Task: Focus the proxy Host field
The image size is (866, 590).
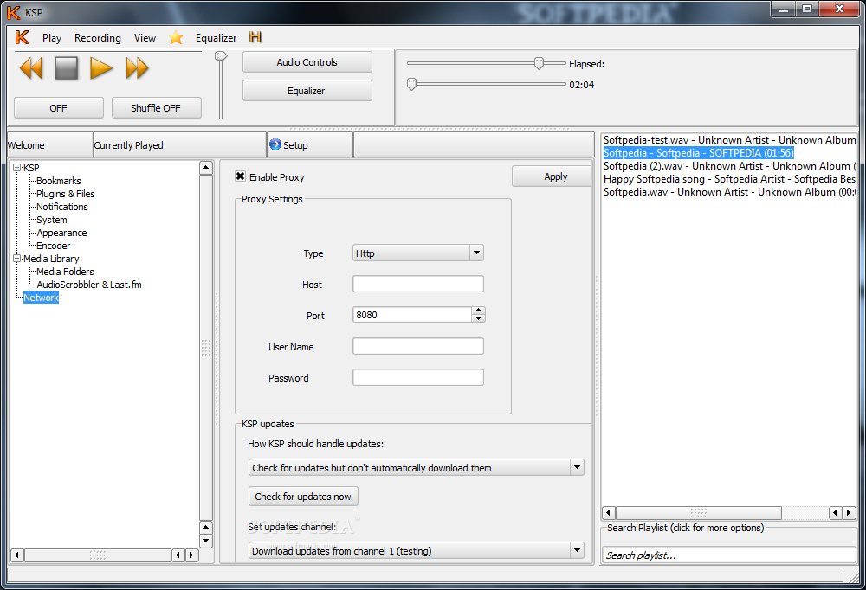Action: tap(418, 285)
